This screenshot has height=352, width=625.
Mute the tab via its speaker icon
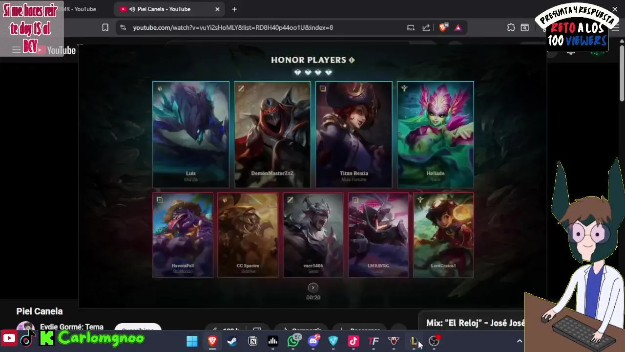(132, 9)
